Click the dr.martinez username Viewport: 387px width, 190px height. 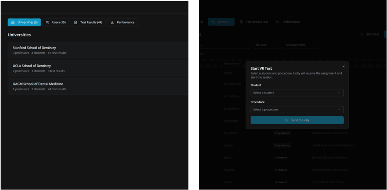(232, 96)
